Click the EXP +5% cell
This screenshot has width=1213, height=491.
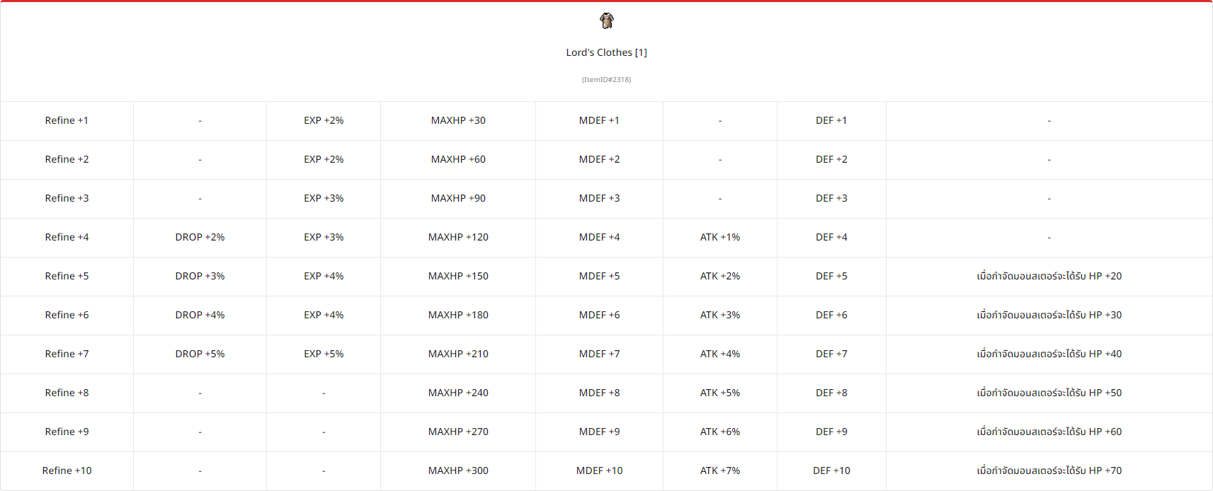[324, 354]
